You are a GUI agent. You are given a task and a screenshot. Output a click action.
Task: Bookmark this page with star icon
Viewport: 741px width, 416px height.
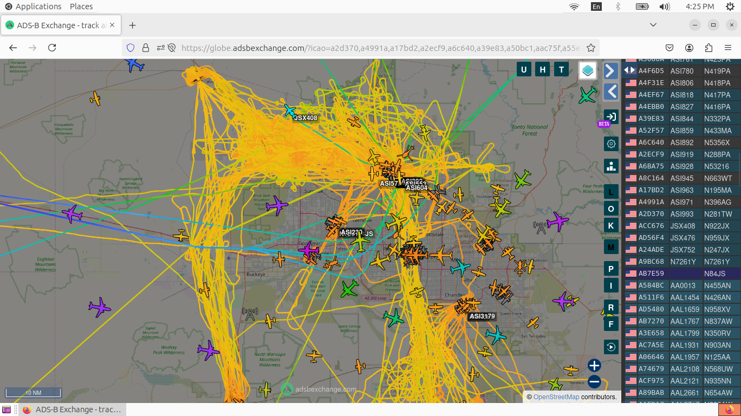tap(591, 48)
